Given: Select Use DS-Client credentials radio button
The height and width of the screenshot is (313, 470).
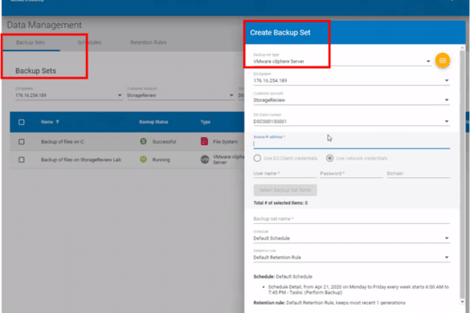Looking at the screenshot, I should [257, 158].
